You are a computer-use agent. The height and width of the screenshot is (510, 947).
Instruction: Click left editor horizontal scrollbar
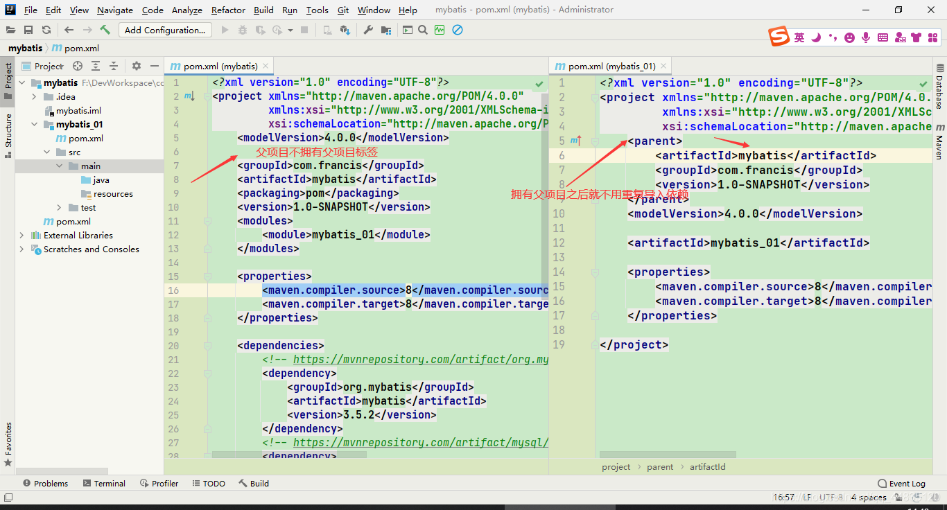[x=289, y=454]
